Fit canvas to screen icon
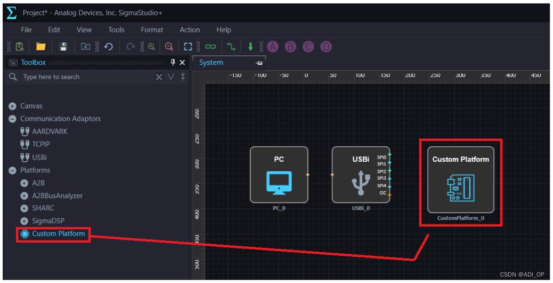Screen dimensions: 553x283 (x=188, y=46)
